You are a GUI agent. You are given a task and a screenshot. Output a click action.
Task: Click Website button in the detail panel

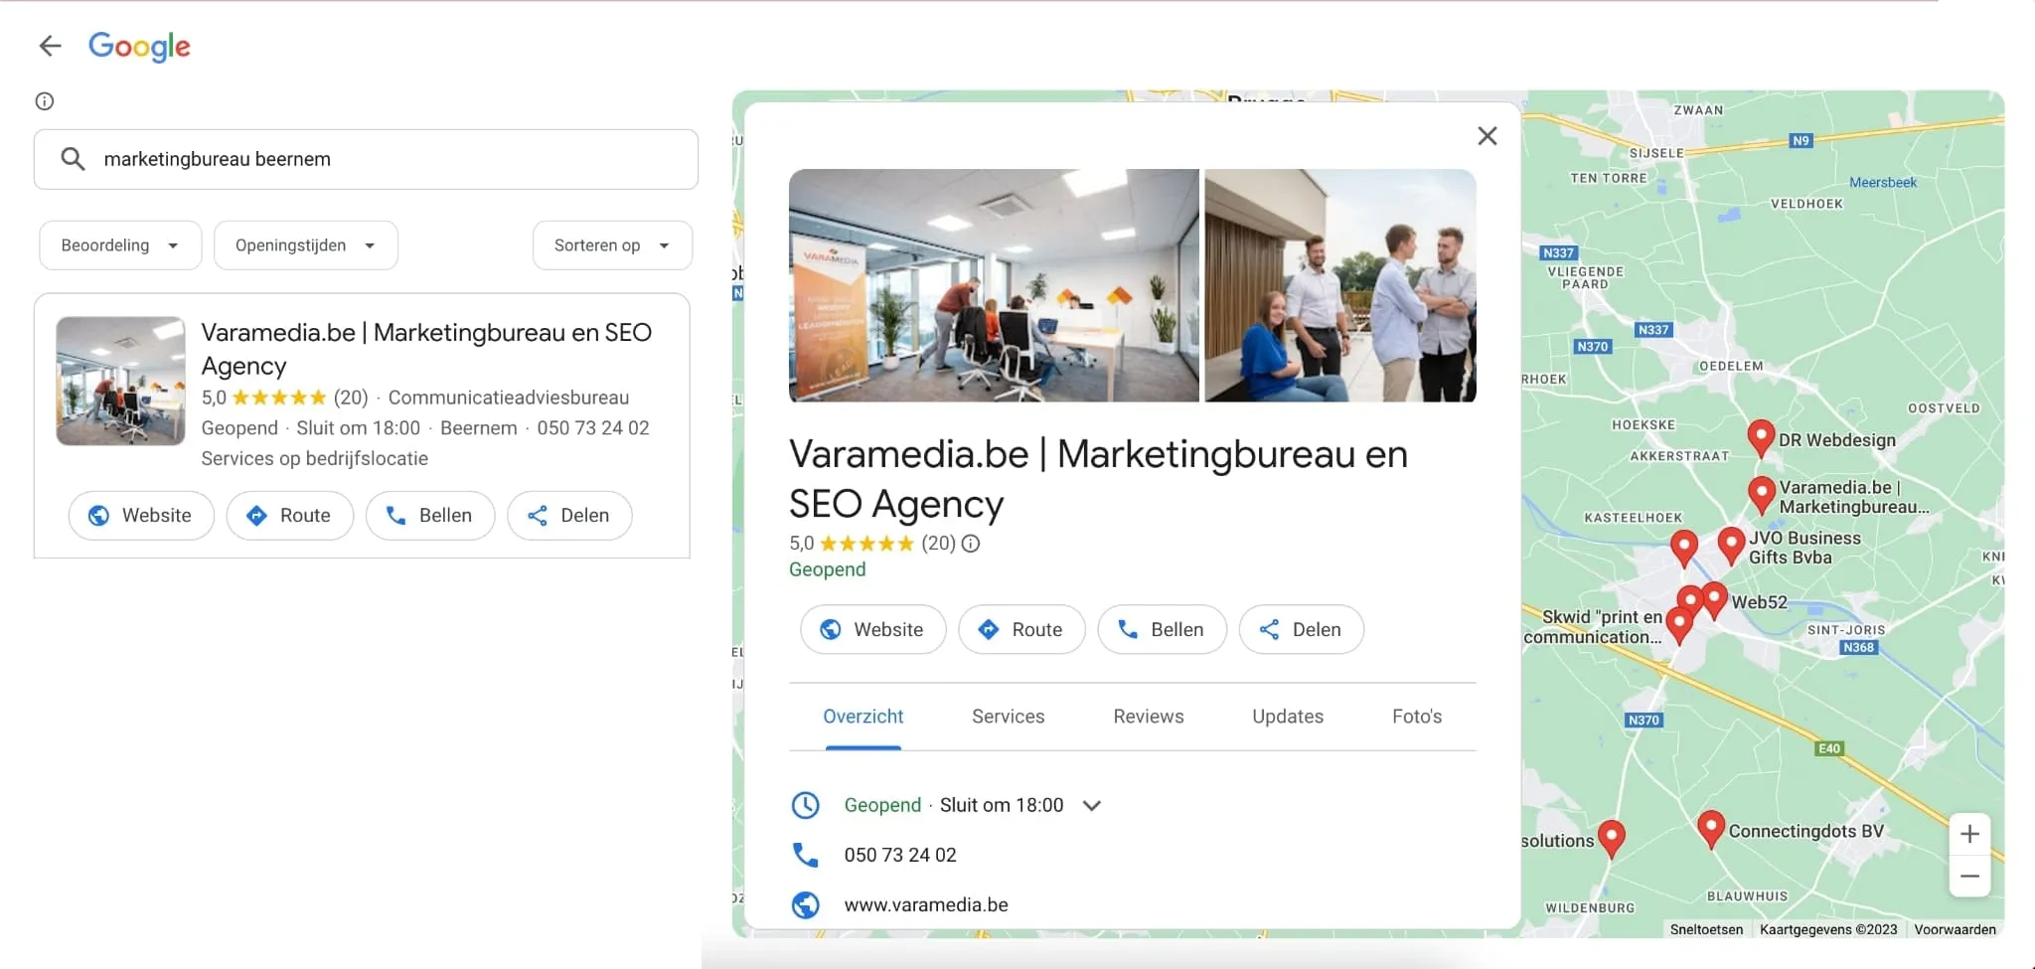pyautogui.click(x=872, y=630)
